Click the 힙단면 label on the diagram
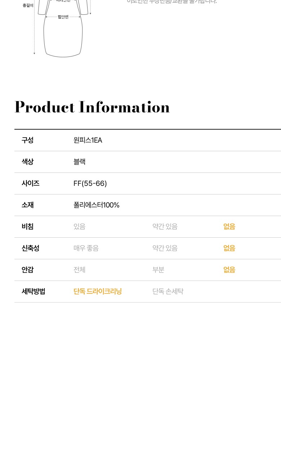The image size is (281, 461). (x=63, y=17)
